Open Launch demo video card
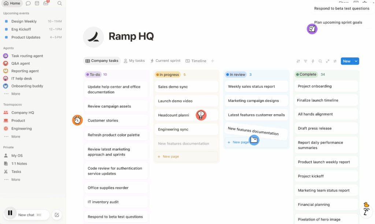 click(186, 101)
